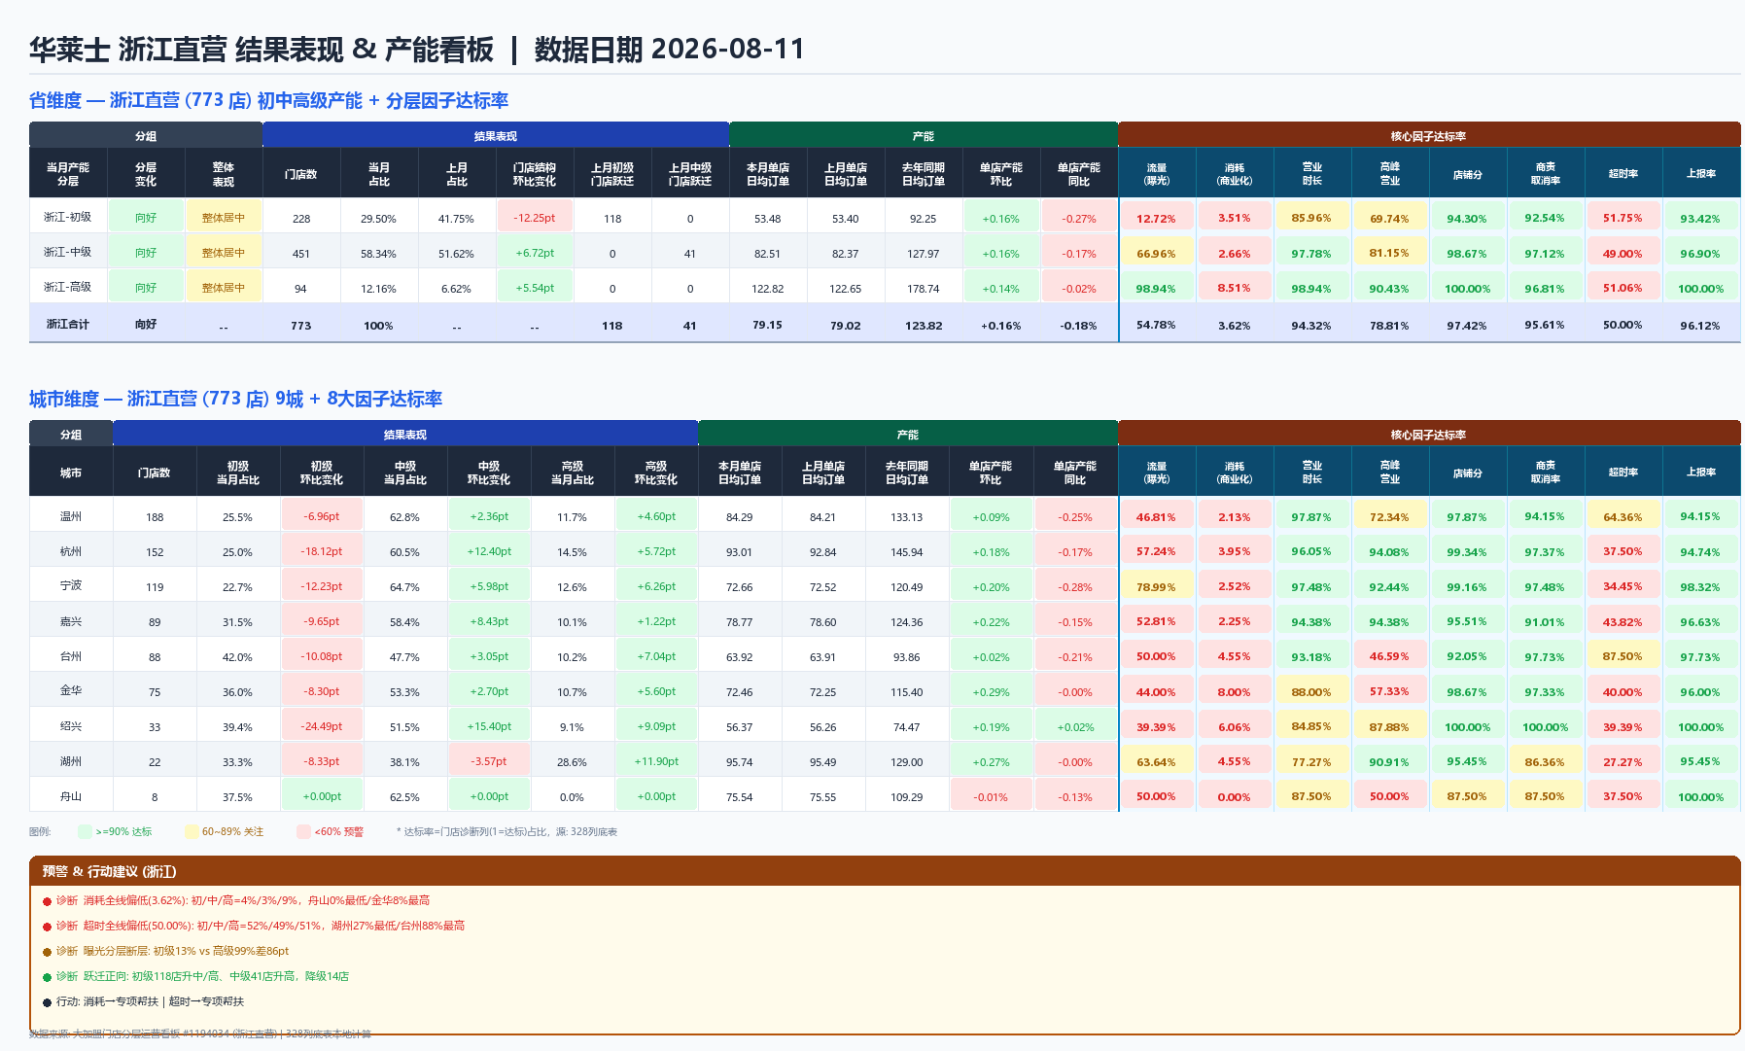
Task: Select the "浙江合计" total row label
Action: [68, 324]
